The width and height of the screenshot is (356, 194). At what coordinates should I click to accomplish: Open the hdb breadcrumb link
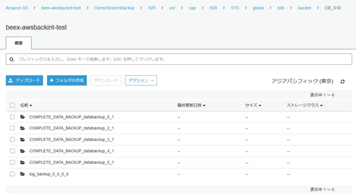[281, 8]
